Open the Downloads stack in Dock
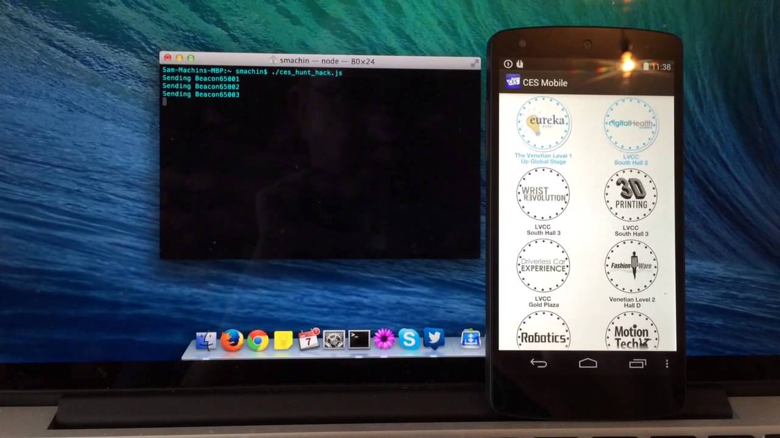 (470, 339)
